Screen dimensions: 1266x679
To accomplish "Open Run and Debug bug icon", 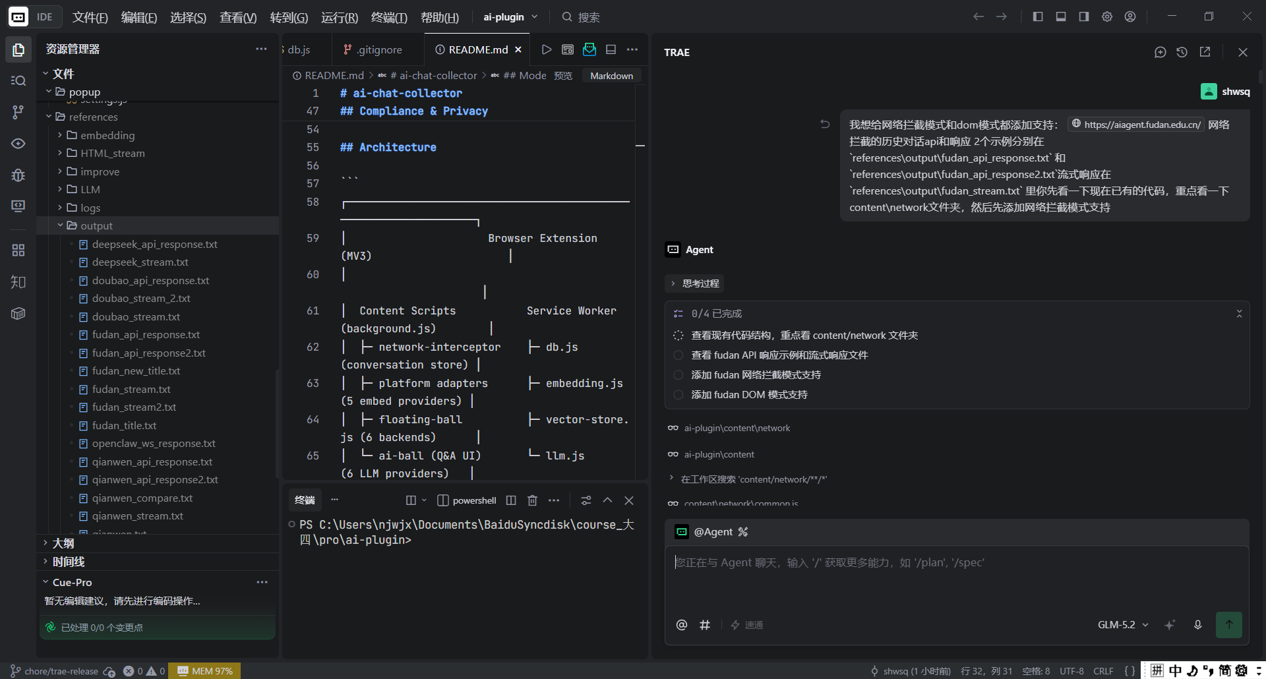I will pos(18,175).
